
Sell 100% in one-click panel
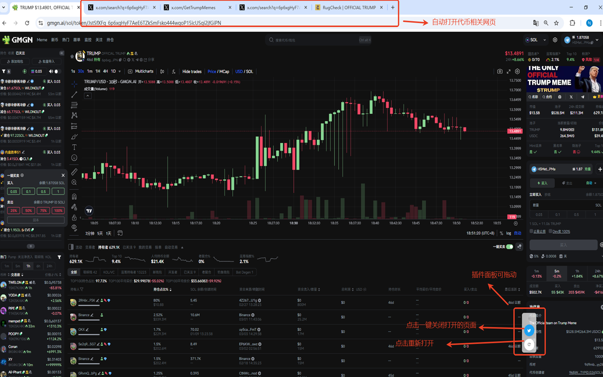point(58,211)
